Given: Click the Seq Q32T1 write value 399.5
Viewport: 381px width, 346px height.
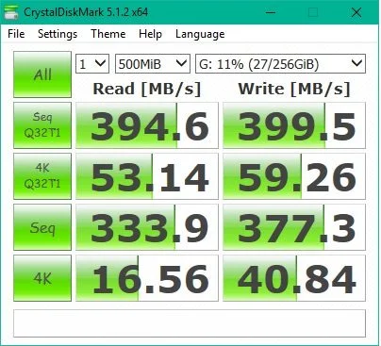Looking at the screenshot, I should [294, 125].
